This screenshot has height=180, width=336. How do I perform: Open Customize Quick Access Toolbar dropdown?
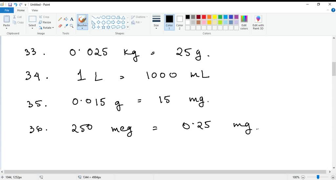[x=25, y=5]
